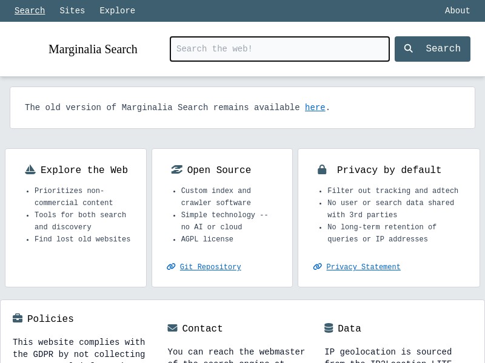485x363 pixels.
Task: Click the database icon beside Data
Action: coord(329,328)
